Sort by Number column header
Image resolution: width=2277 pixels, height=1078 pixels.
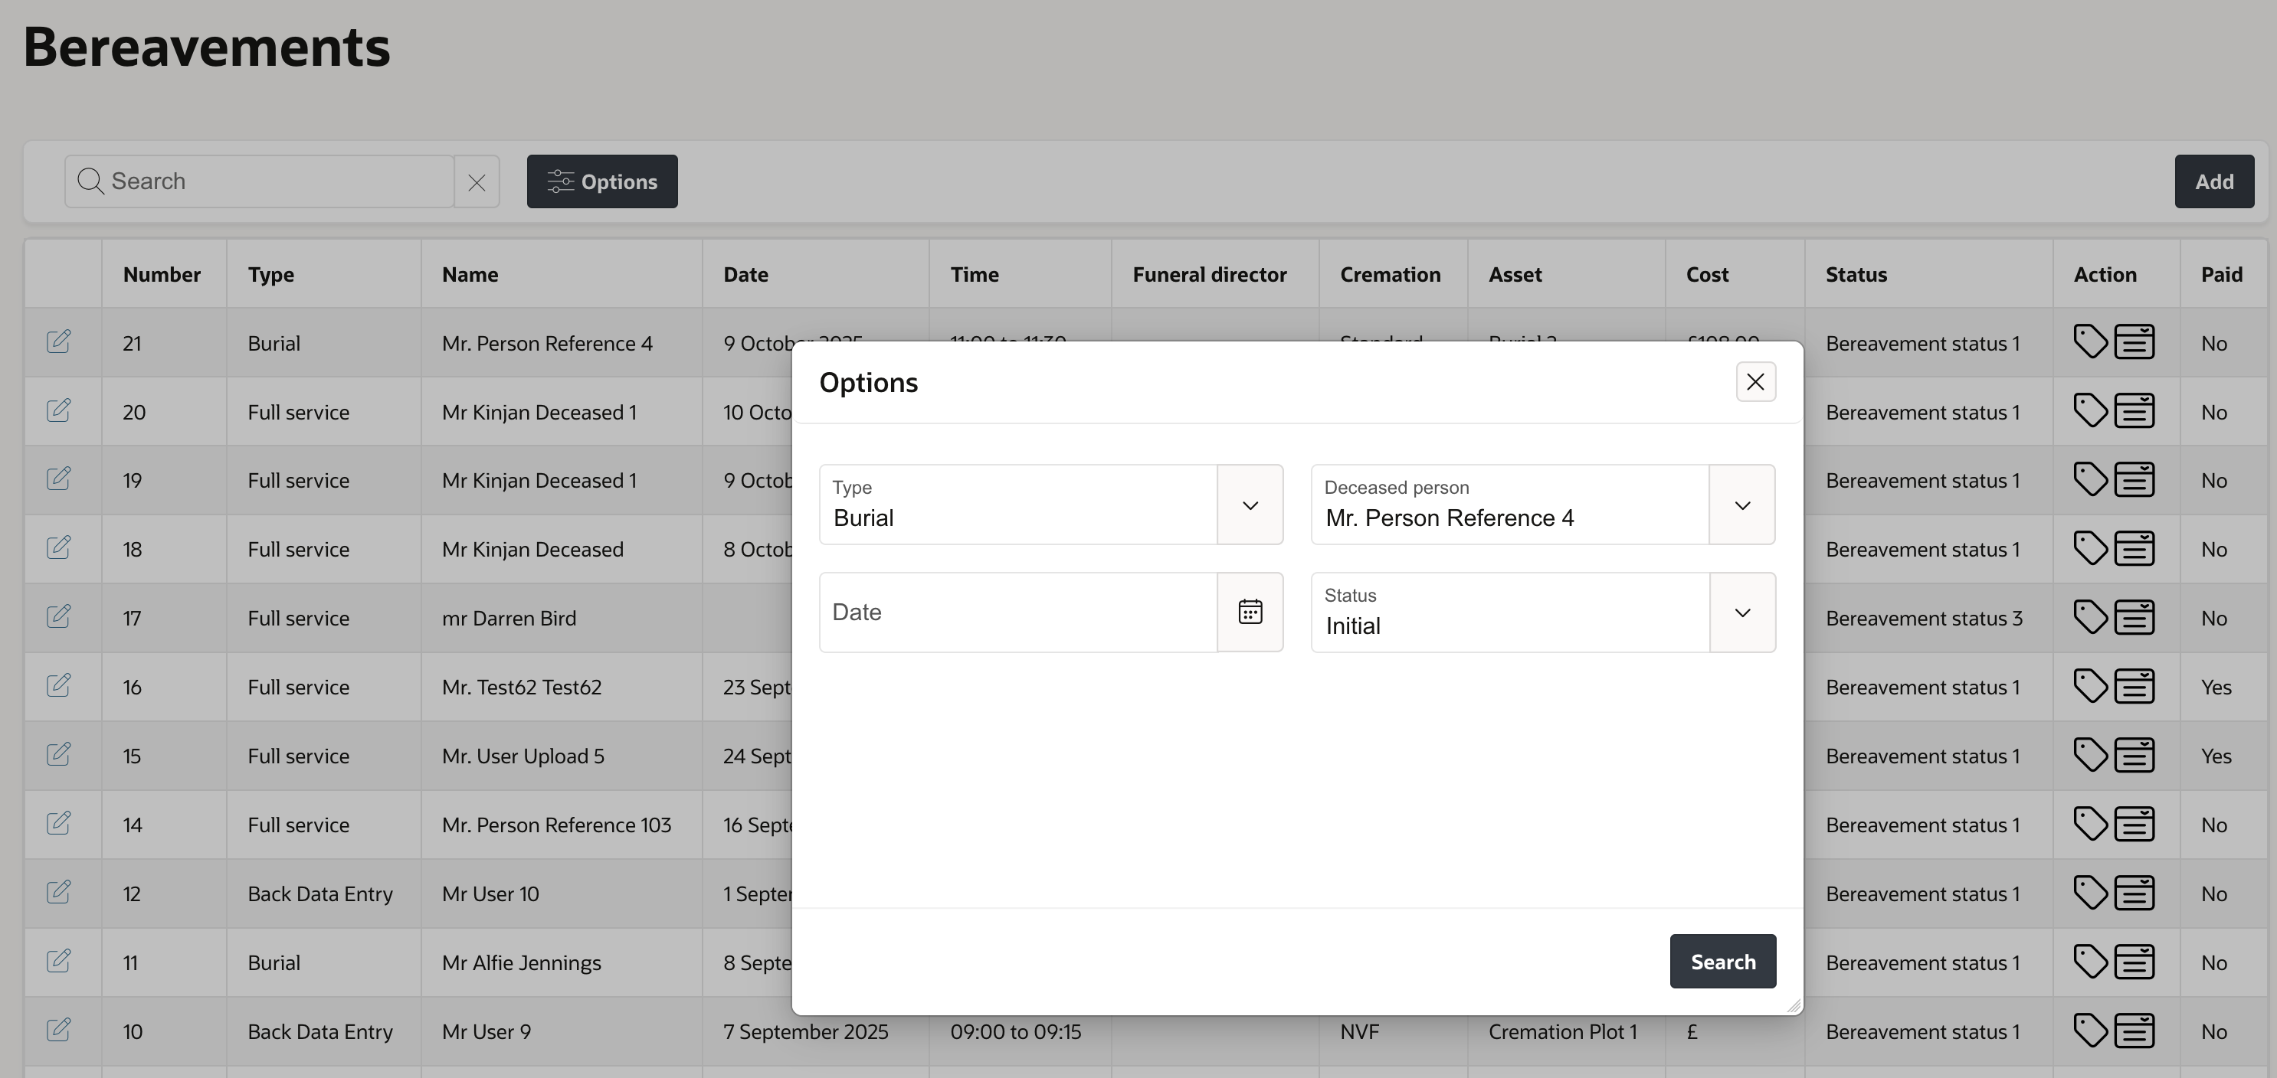(162, 275)
